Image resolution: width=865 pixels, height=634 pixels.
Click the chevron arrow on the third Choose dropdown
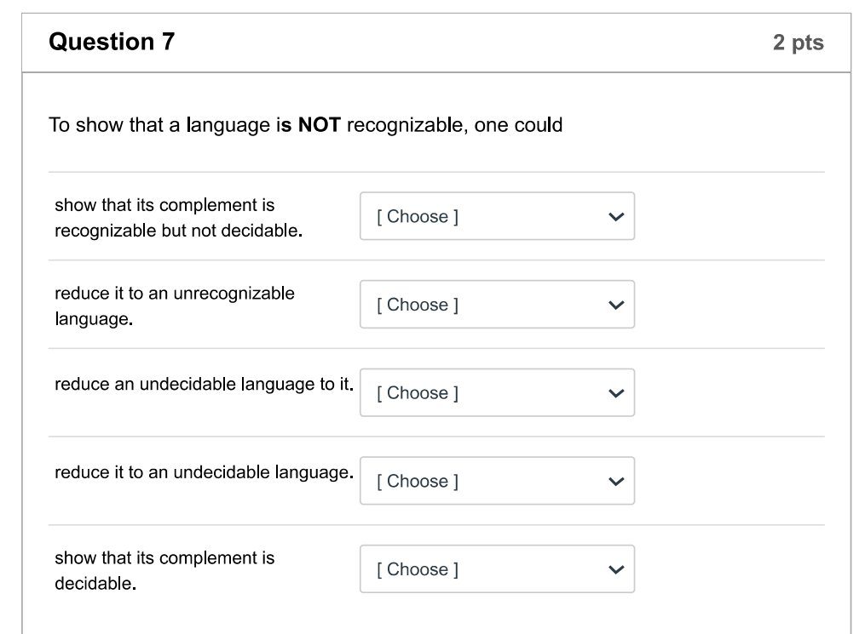point(616,392)
